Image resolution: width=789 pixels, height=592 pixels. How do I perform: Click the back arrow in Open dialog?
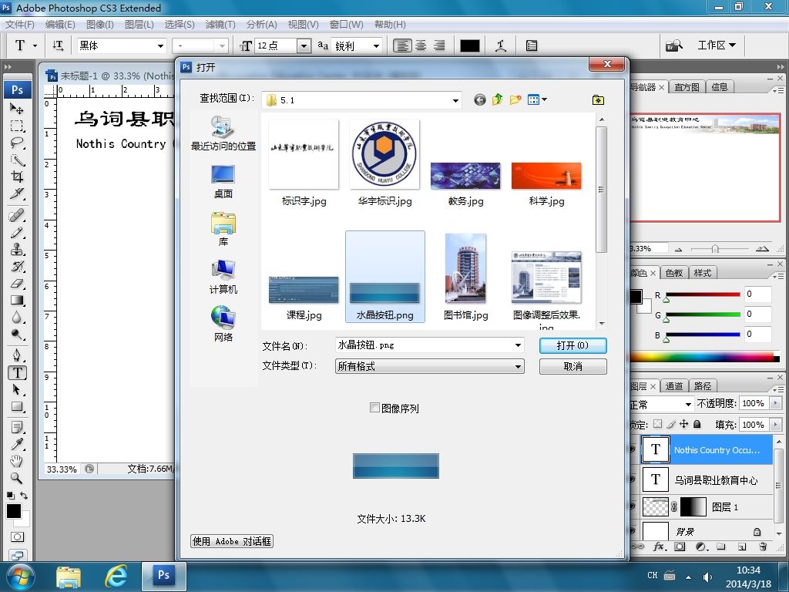tap(480, 99)
